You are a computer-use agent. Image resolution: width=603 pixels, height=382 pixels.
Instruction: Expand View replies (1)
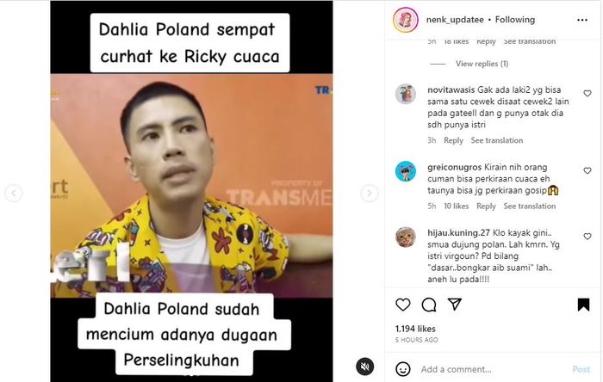(x=482, y=64)
